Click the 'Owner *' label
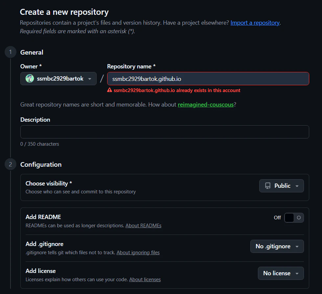 [31, 66]
